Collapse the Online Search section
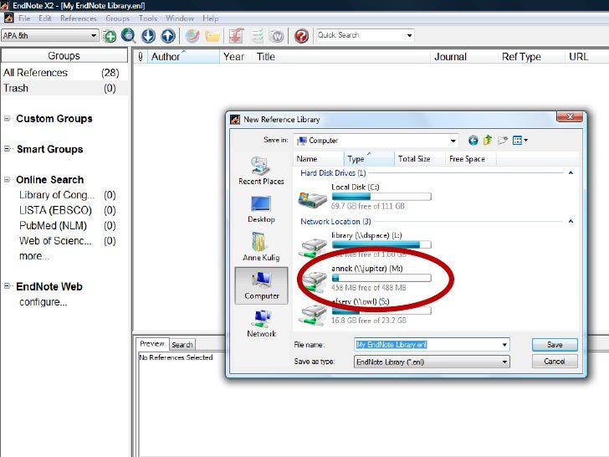 pyautogui.click(x=7, y=179)
